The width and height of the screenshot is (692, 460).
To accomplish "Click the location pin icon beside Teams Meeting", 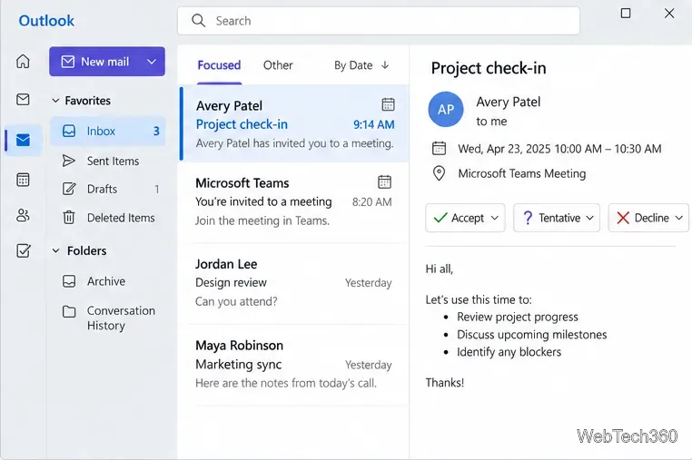I will click(x=439, y=173).
